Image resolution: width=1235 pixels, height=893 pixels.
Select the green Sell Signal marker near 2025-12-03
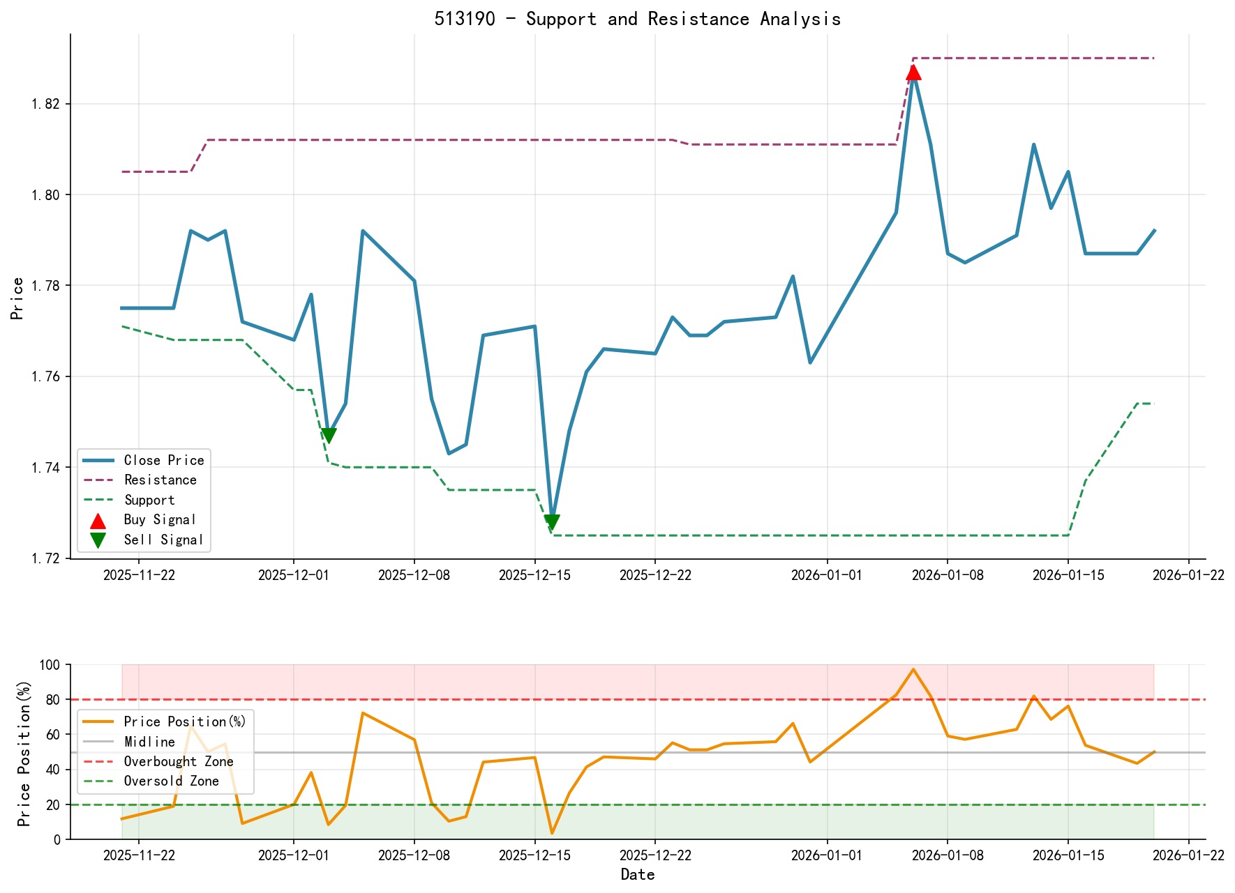(329, 435)
